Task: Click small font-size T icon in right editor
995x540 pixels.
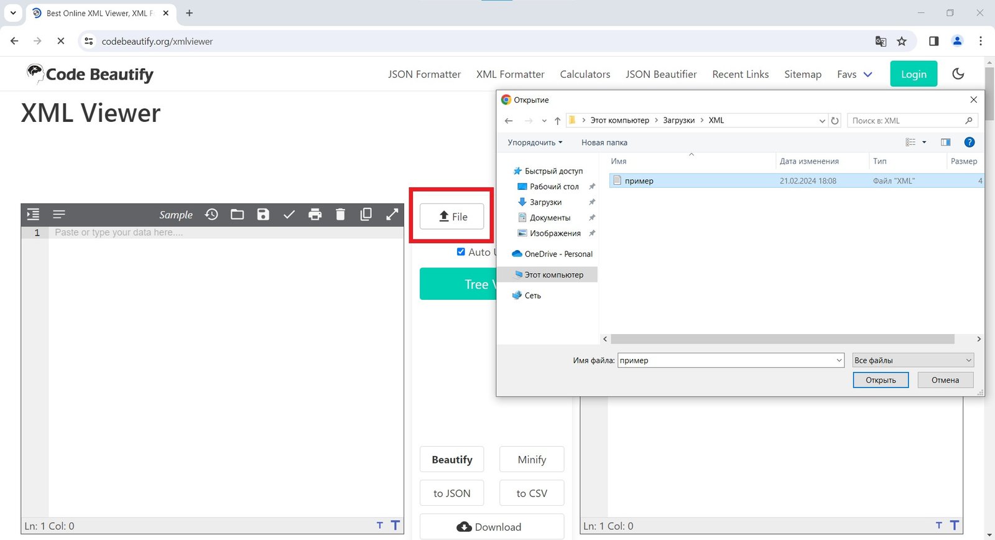Action: tap(939, 526)
